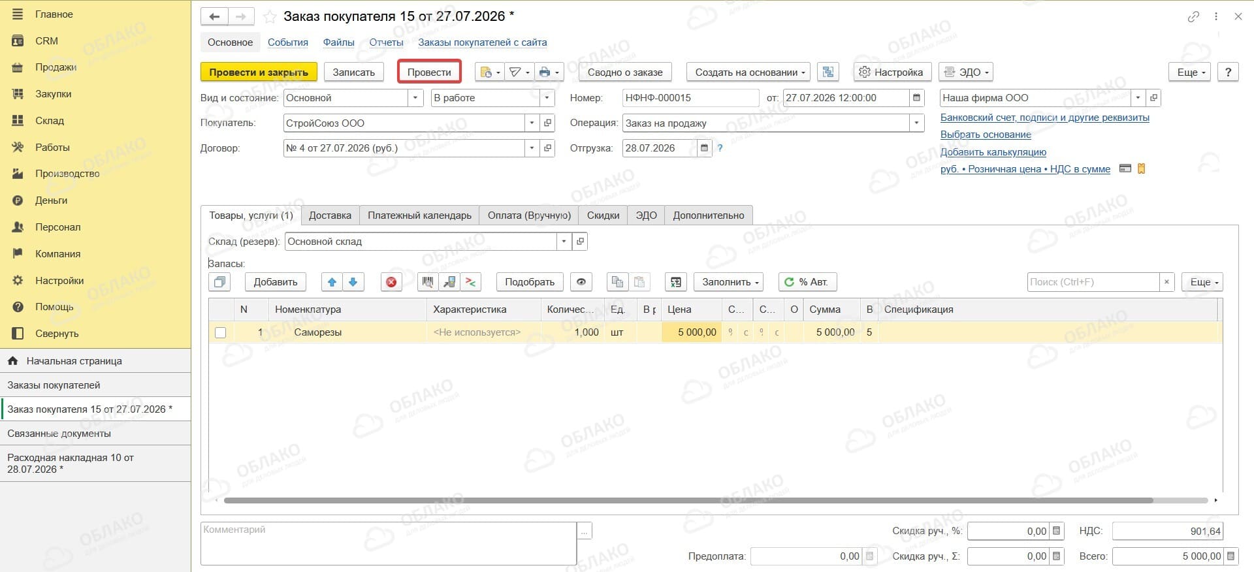Open Закупки section
The height and width of the screenshot is (572, 1254).
tap(53, 94)
